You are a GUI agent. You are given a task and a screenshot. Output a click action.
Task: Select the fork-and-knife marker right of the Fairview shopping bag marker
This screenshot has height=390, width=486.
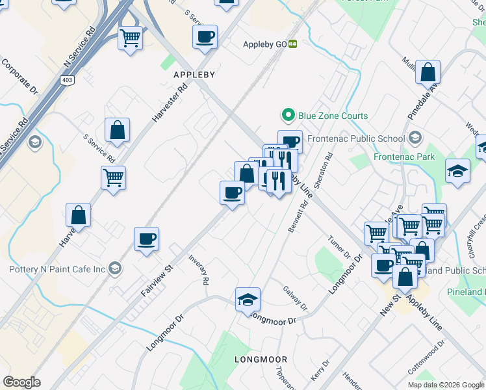pyautogui.click(x=261, y=164)
